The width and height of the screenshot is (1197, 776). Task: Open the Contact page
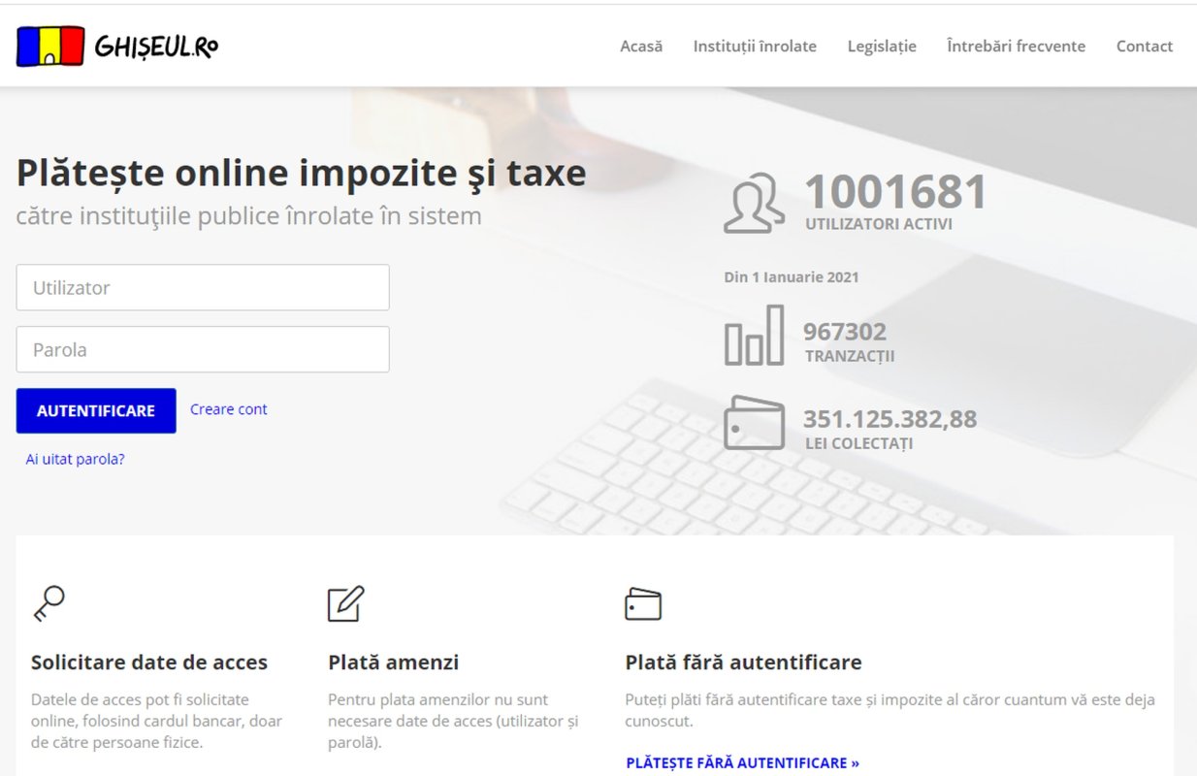(1145, 46)
